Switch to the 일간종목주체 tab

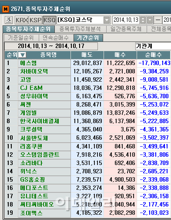126,29
